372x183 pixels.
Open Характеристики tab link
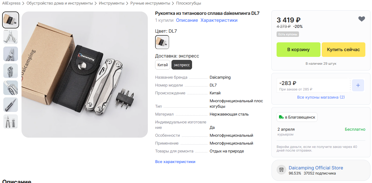click(x=219, y=20)
